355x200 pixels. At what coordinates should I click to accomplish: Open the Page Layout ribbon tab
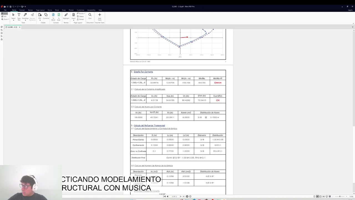pos(40,10)
